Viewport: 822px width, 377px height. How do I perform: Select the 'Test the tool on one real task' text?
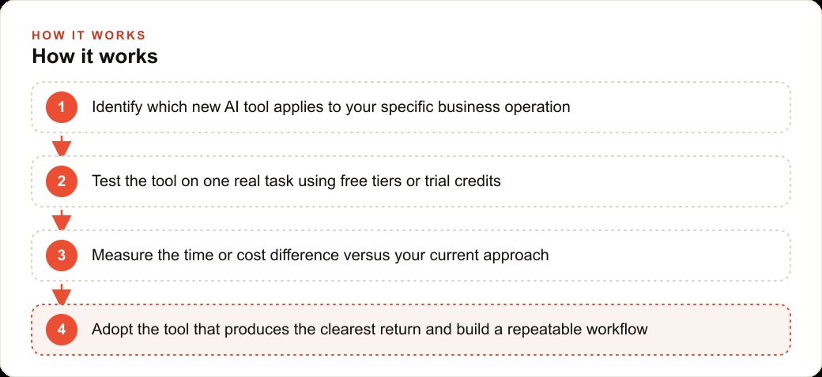(x=296, y=181)
